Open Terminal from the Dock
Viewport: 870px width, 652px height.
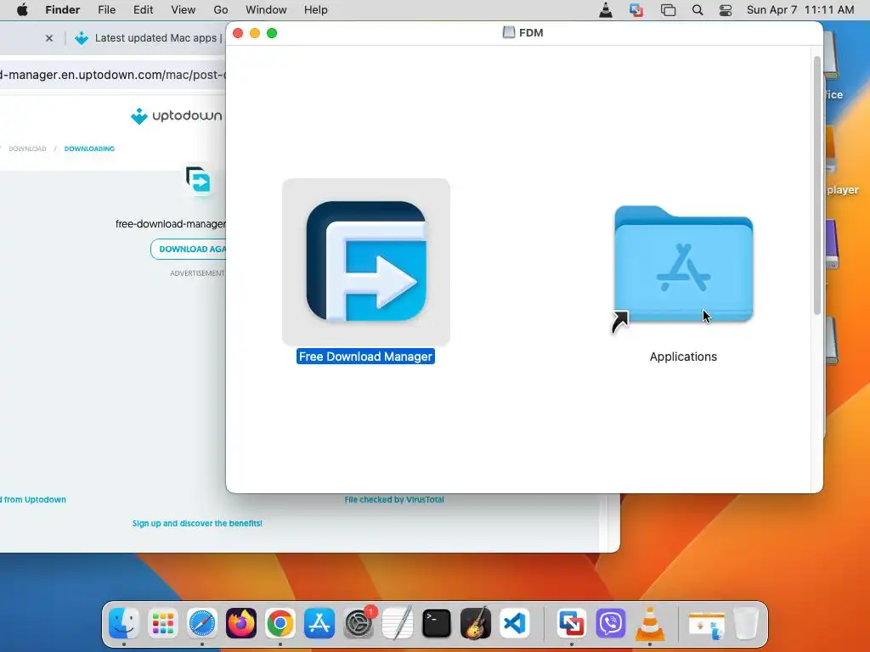click(x=436, y=623)
